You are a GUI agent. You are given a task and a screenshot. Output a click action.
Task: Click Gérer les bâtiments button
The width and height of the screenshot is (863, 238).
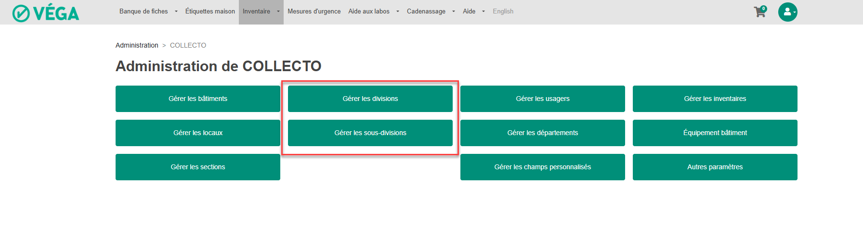198,99
